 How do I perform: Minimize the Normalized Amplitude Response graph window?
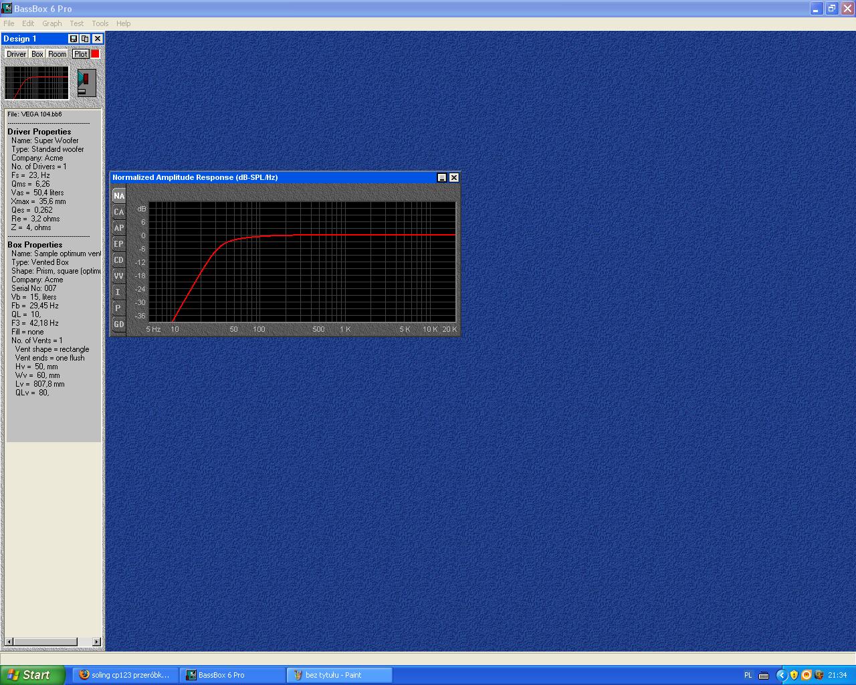441,177
